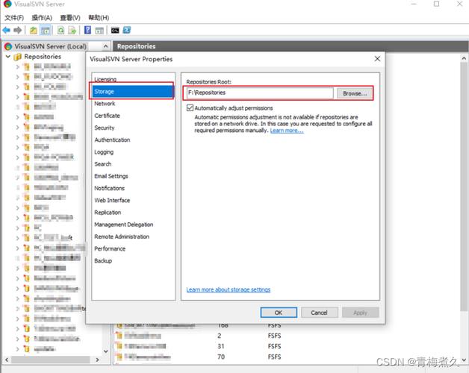Open the Email Settings page
This screenshot has width=469, height=373.
(111, 176)
